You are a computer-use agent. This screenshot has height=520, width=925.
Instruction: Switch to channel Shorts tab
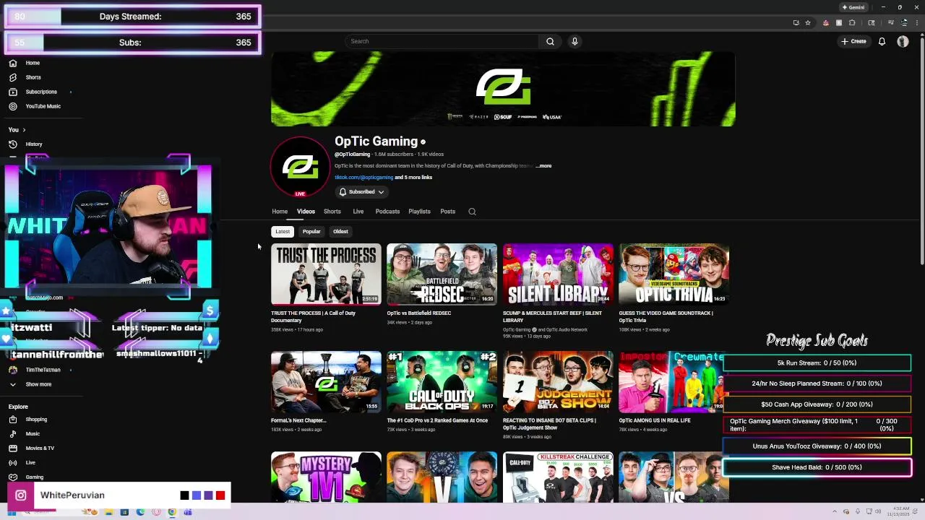tap(332, 212)
